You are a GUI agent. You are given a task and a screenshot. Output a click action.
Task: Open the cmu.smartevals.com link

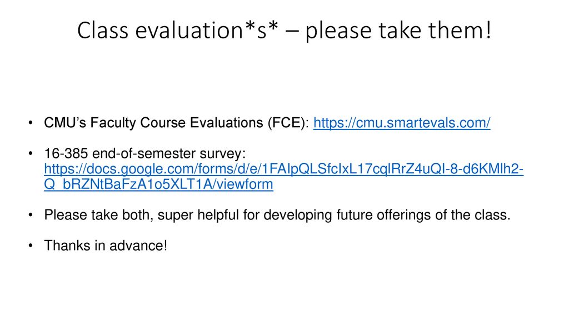(x=402, y=123)
